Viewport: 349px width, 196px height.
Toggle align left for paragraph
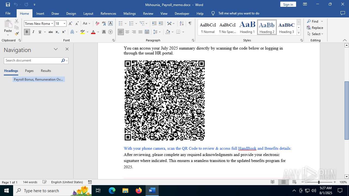[121, 32]
